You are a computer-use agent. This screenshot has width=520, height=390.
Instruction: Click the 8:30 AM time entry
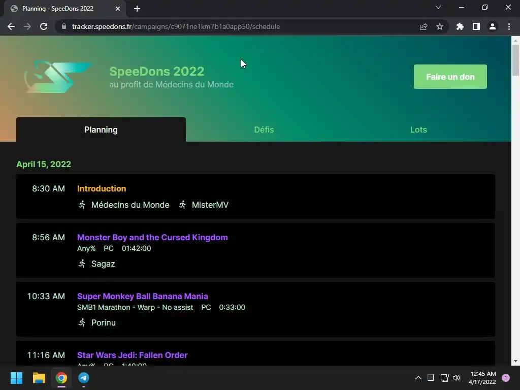tap(48, 188)
